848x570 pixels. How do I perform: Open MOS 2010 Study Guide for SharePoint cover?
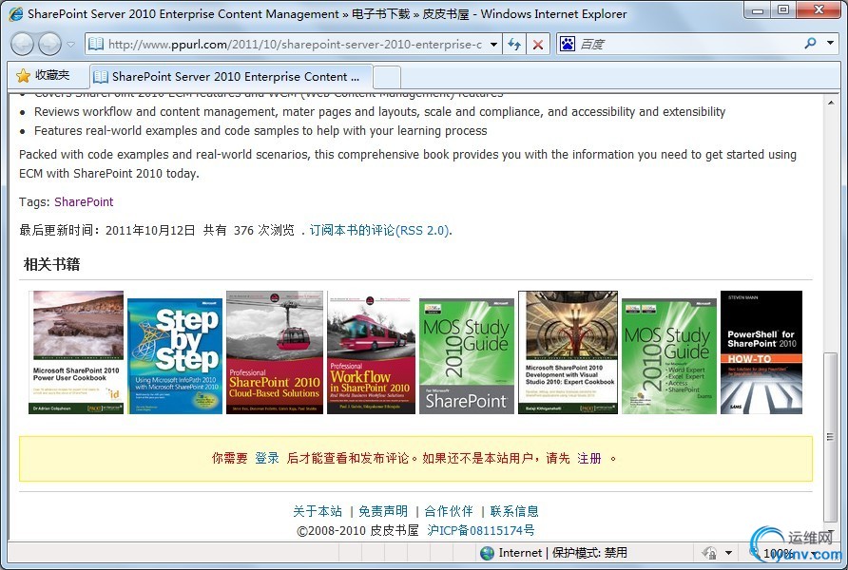click(467, 356)
